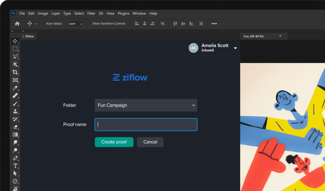Viewport: 325px width, 191px height.
Task: Enable the Auto-Select checkbox
Action: point(44,23)
